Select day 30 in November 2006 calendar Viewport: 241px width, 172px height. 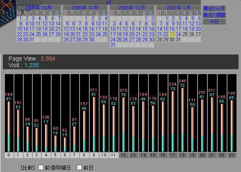tap(91, 40)
